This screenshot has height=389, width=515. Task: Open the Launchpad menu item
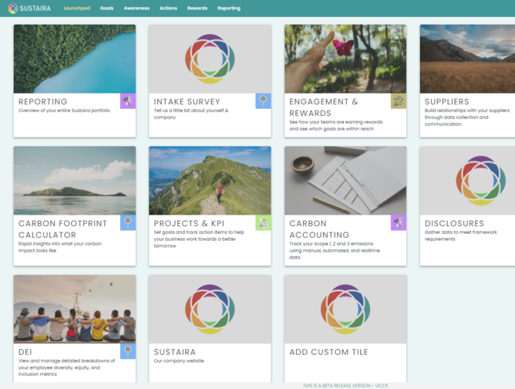pyautogui.click(x=77, y=8)
